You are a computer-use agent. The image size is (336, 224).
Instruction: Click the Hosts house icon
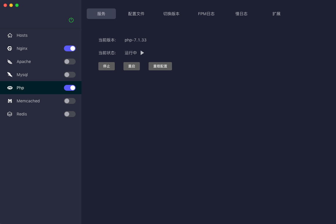[x=10, y=35]
